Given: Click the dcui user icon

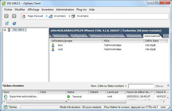Looking at the screenshot, I should 53,45.
